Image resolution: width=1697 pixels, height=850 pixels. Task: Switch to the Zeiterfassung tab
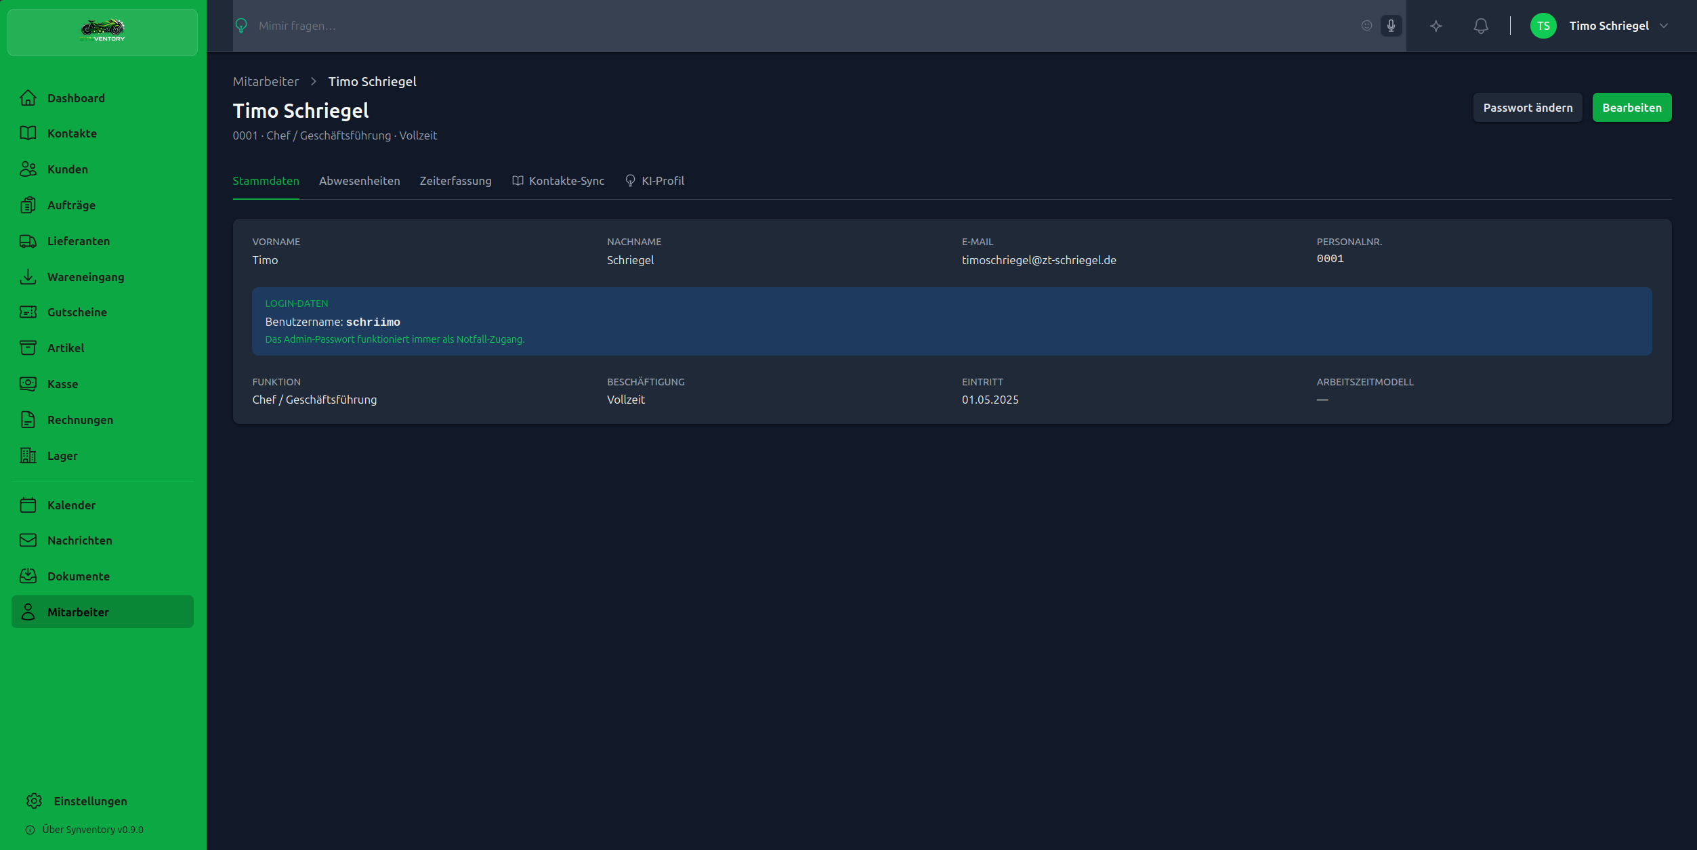coord(455,181)
